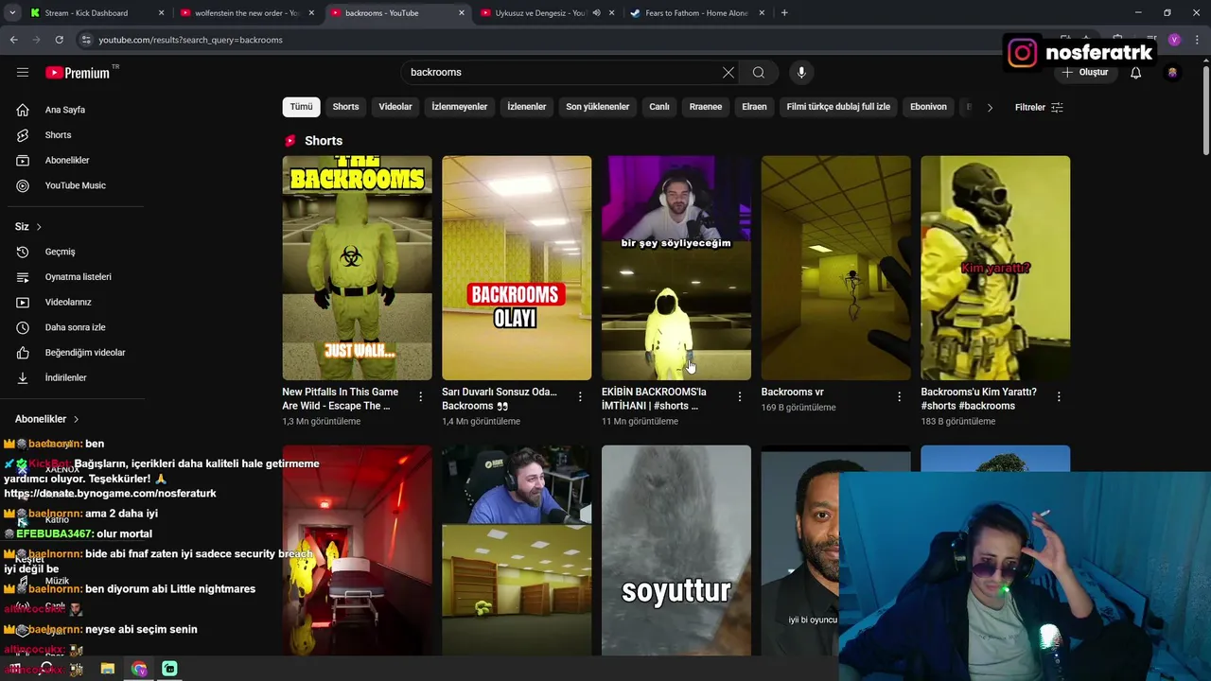This screenshot has width=1211, height=681.
Task: Open the Backrooms vr short thumbnail
Action: point(836,268)
